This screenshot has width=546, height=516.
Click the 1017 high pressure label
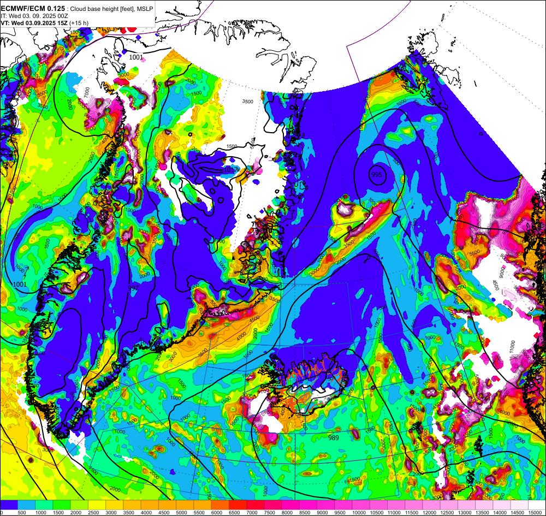(x=231, y=170)
